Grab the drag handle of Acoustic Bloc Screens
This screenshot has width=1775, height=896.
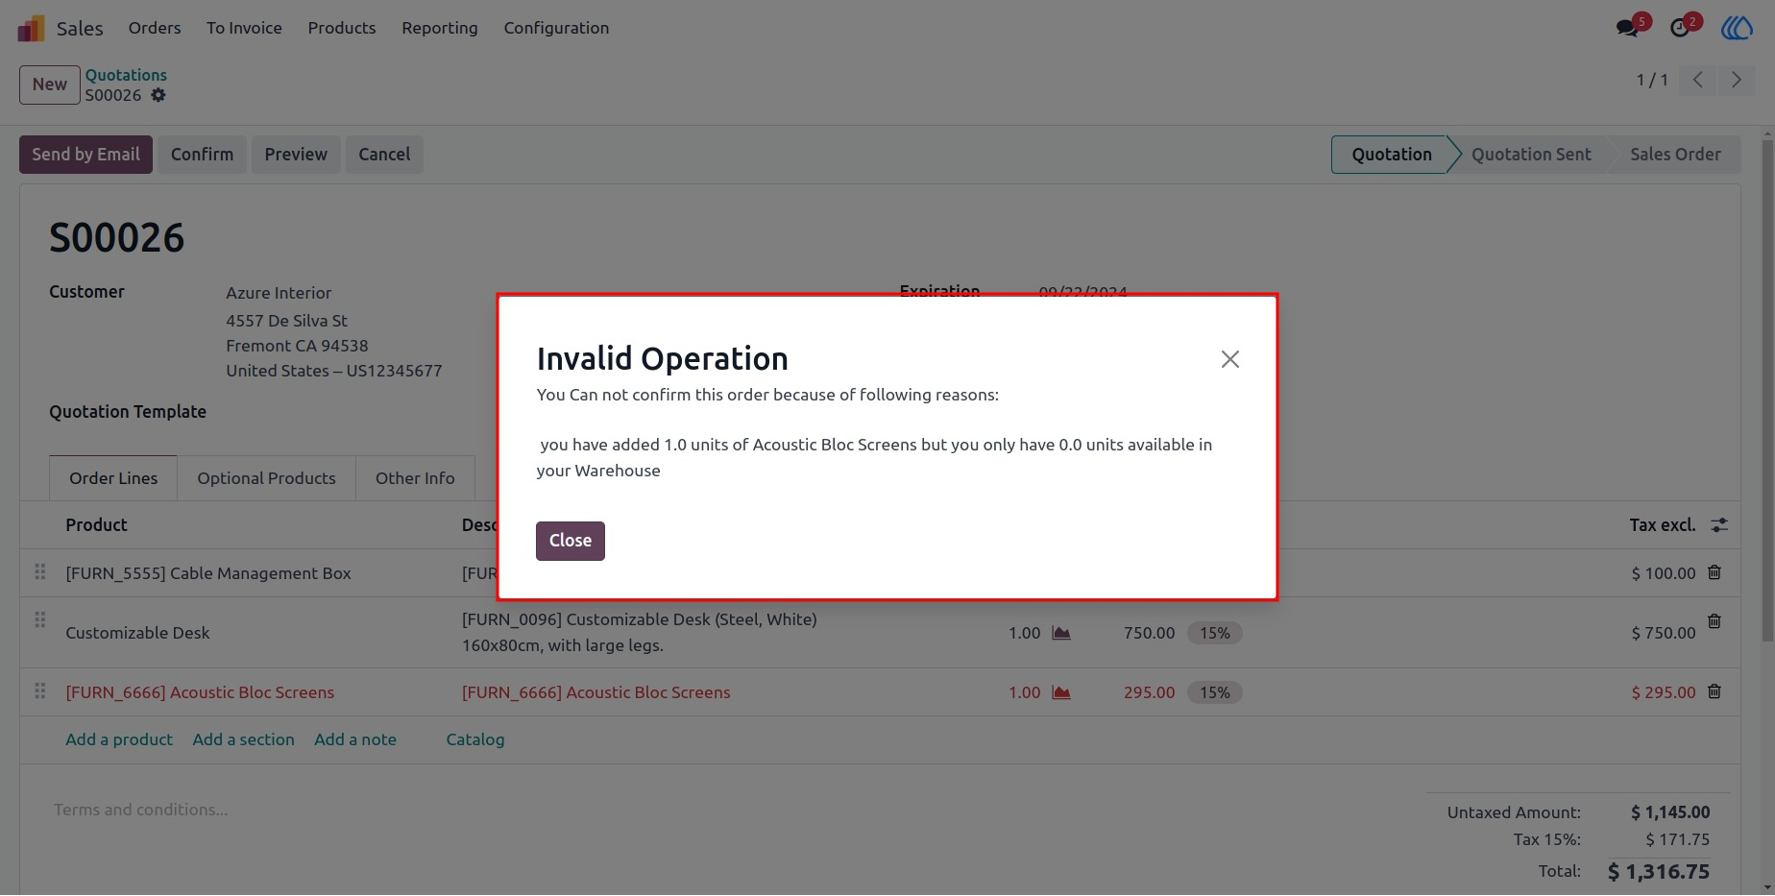coord(40,691)
